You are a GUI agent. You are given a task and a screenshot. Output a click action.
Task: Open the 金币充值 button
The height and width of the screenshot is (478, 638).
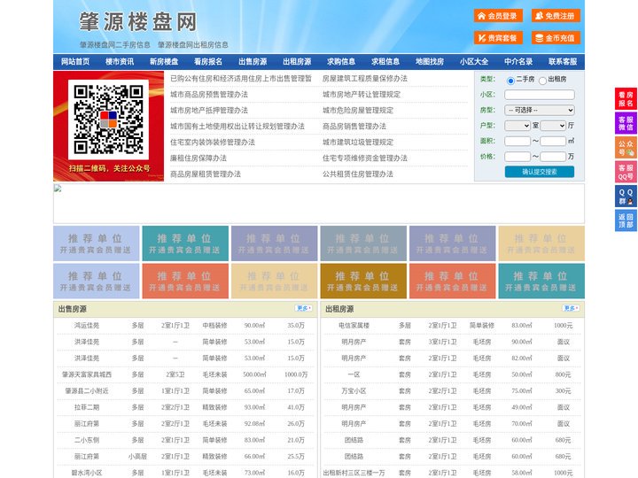[556, 38]
